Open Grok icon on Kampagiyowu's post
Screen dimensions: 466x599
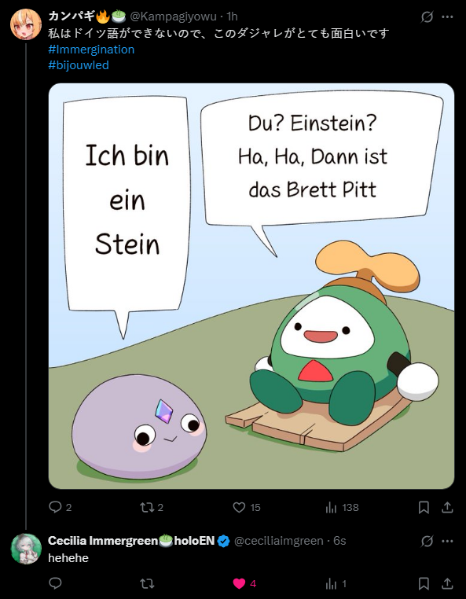point(427,17)
